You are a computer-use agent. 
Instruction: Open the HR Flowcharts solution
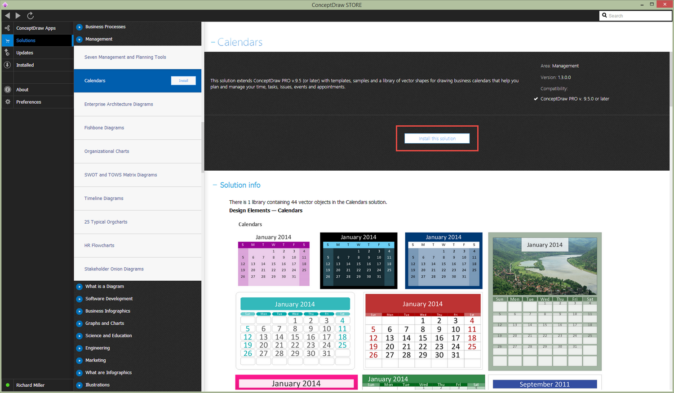[x=137, y=246]
